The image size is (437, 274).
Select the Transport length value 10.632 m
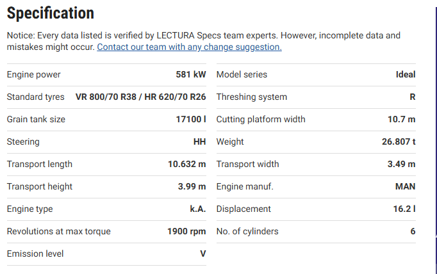tap(187, 164)
